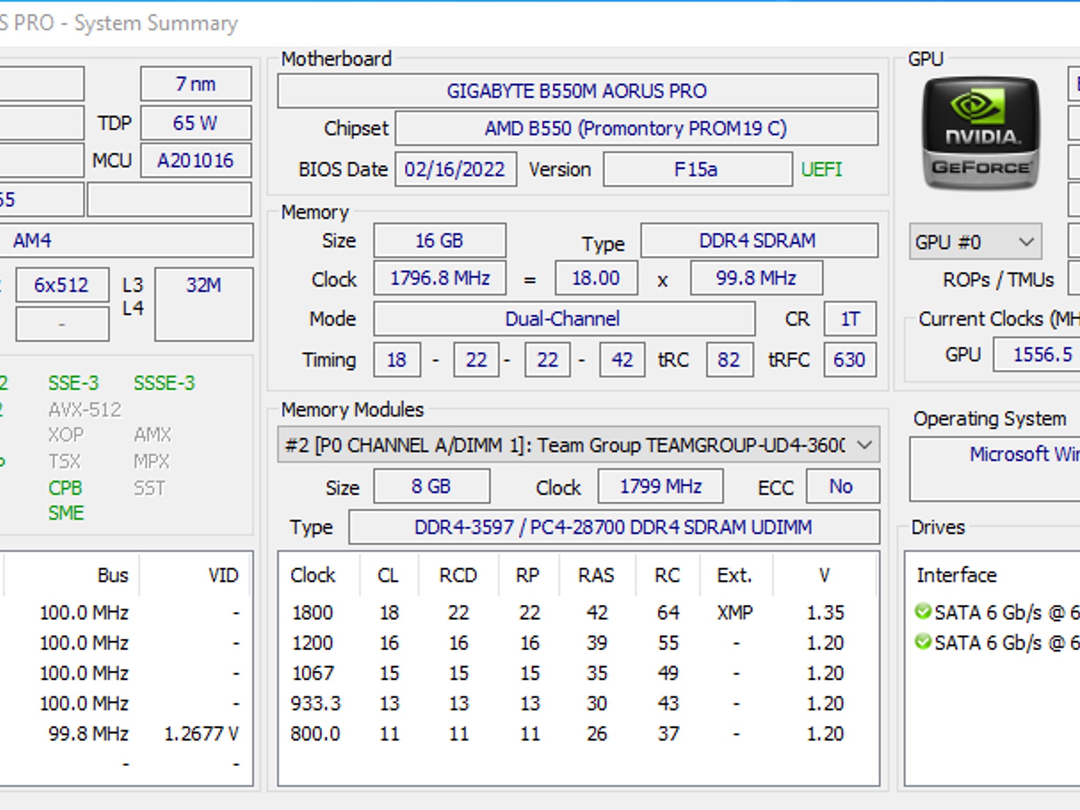Click the GPU #0 dropdown arrow

pos(1026,242)
